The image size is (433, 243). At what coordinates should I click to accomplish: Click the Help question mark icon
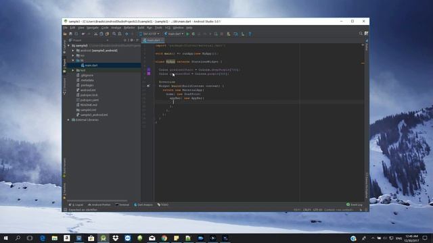click(250, 34)
